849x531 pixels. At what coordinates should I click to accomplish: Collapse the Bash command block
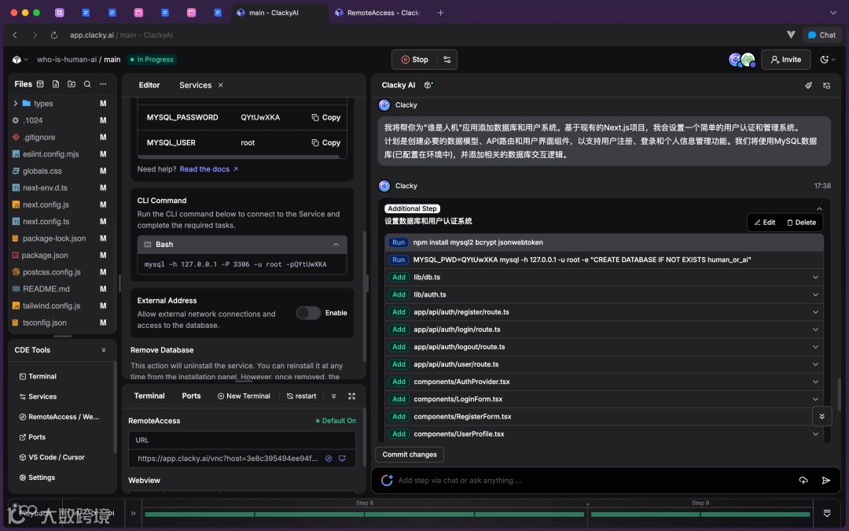click(x=336, y=245)
